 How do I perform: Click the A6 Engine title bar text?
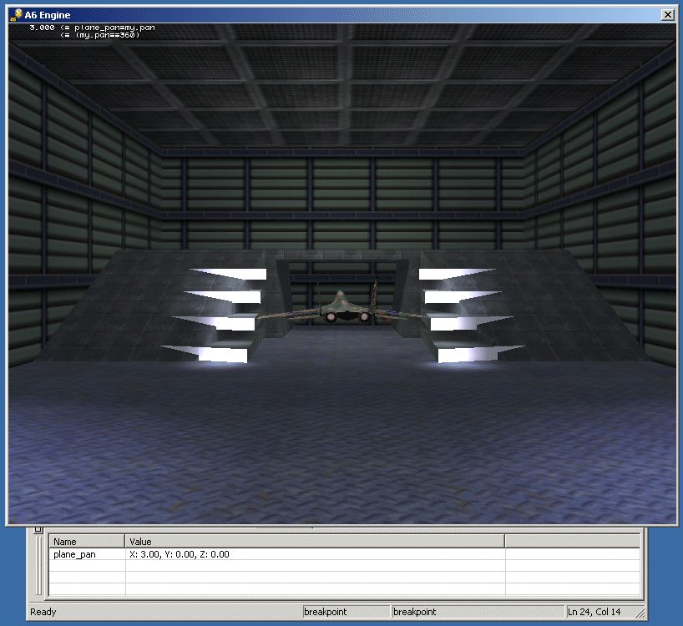48,15
